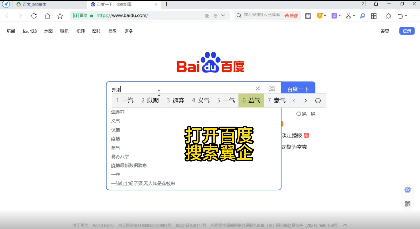Open the reading book icon in toolbar
Viewport: 420px width, 229px height.
(308, 16)
